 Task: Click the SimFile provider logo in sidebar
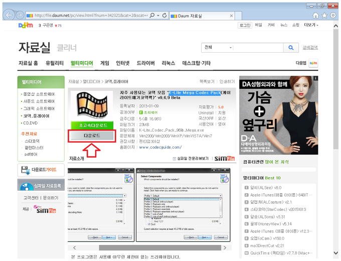point(45,209)
